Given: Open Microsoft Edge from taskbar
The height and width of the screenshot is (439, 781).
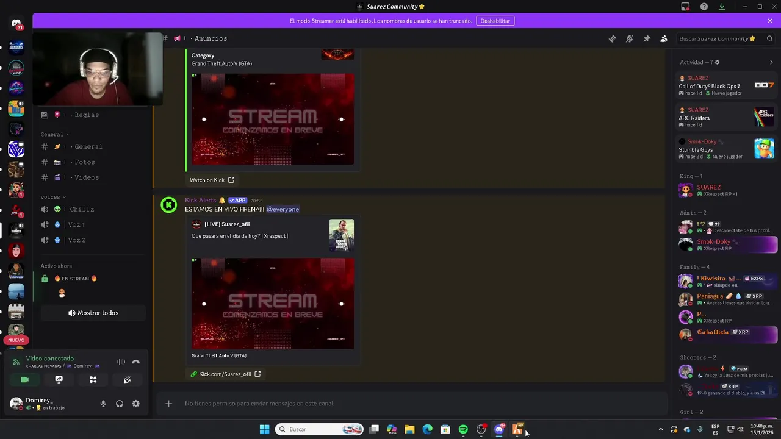Looking at the screenshot, I should tap(427, 429).
